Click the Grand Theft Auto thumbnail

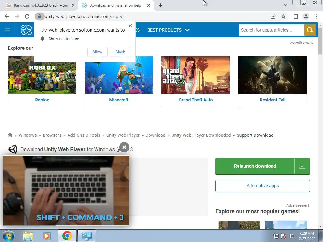pos(196,75)
